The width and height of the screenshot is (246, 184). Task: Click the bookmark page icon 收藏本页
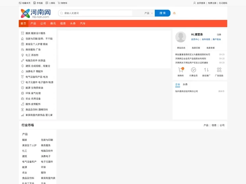tap(20, 3)
